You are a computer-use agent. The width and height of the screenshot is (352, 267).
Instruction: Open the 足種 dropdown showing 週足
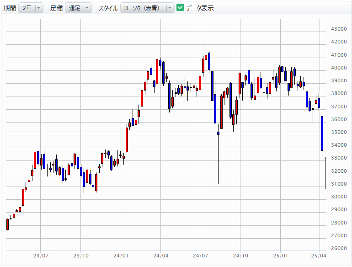click(78, 8)
